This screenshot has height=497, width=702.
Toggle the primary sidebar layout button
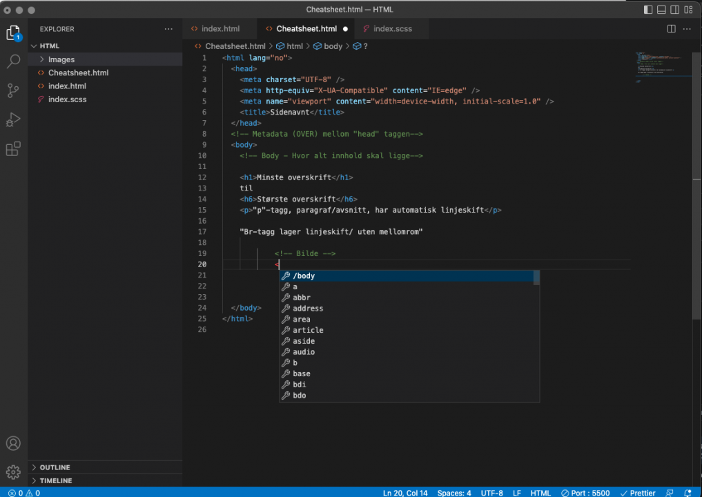[x=648, y=10]
